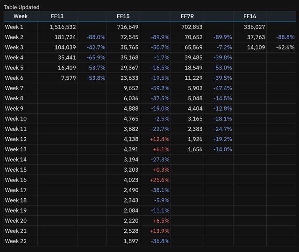Click the '+6.1%' change cell
The image size is (299, 252).
tap(161, 149)
